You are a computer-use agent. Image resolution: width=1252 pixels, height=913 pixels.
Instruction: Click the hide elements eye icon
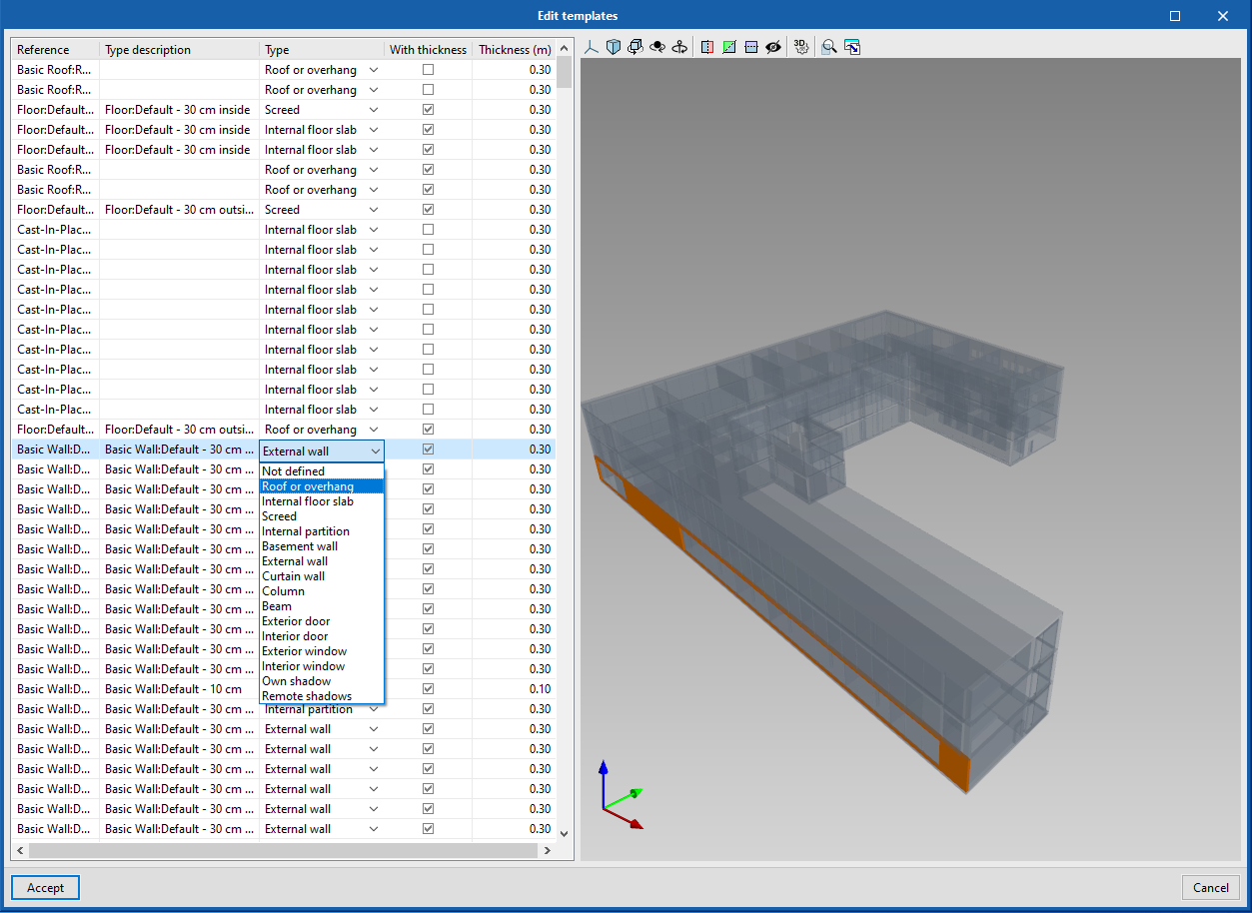[772, 46]
